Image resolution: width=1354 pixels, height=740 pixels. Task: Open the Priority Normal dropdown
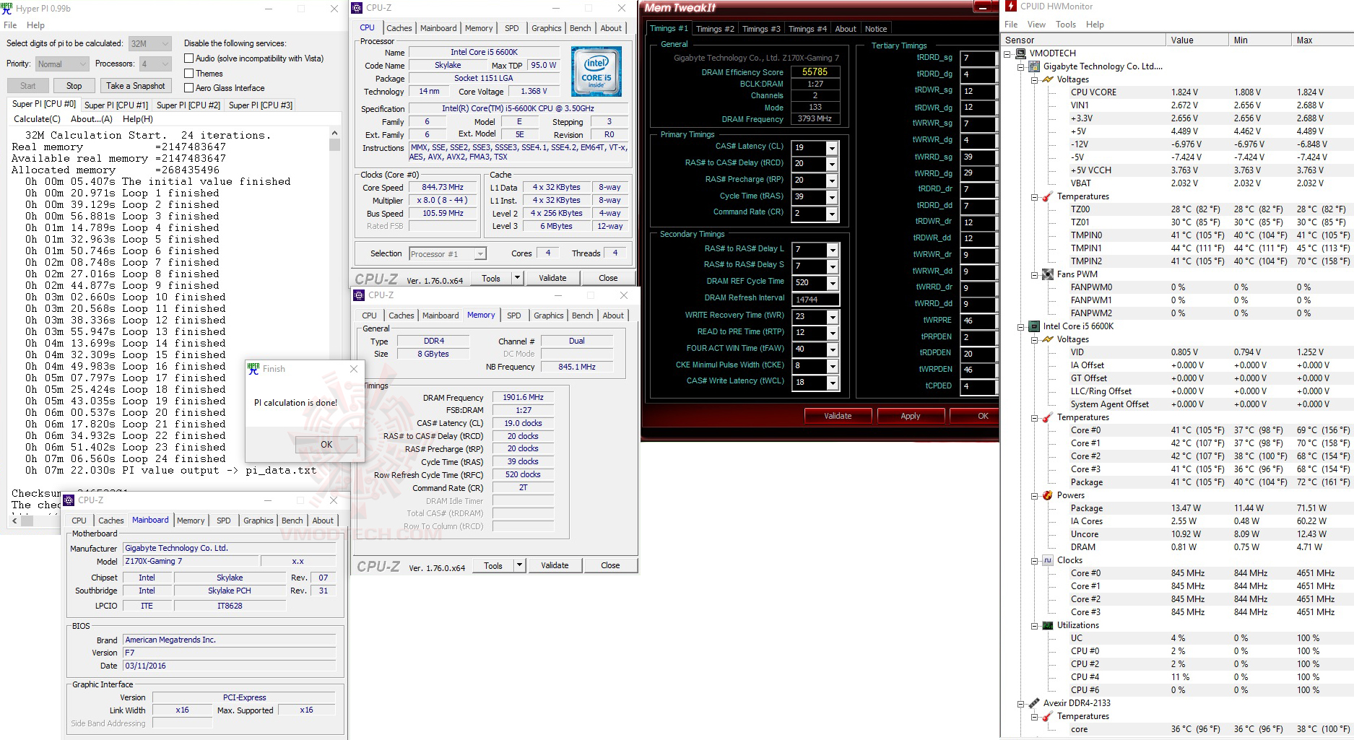62,64
